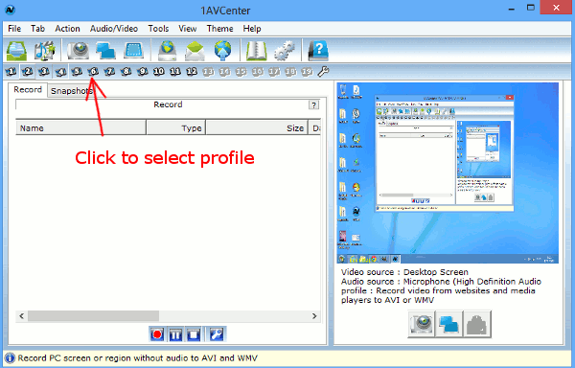Screen dimensions: 575x368
Task: Click the 1AVCenter app icon in title bar
Action: pos(11,10)
